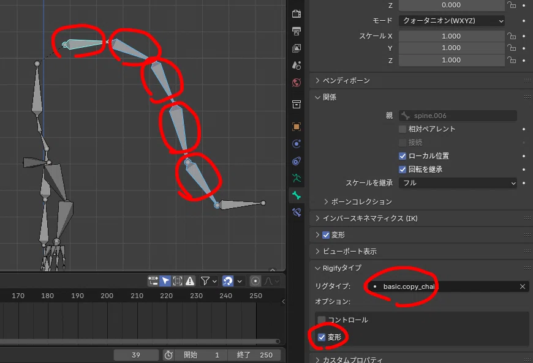This screenshot has width=533, height=363.
Task: Click frame 200 on the timeline ruler
Action: pos(107,296)
